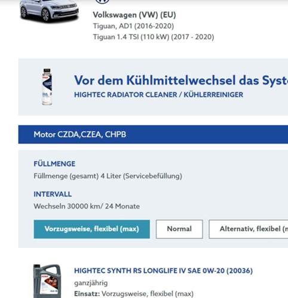Open HIGHTEC RADIATOR CLEANER / KÜHLERREINIGER link
The image size is (288, 298).
click(158, 95)
